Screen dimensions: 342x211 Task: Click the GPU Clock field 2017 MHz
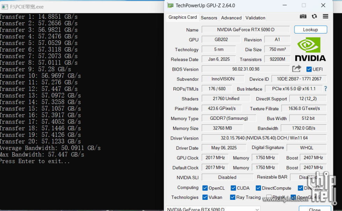pos(215,158)
